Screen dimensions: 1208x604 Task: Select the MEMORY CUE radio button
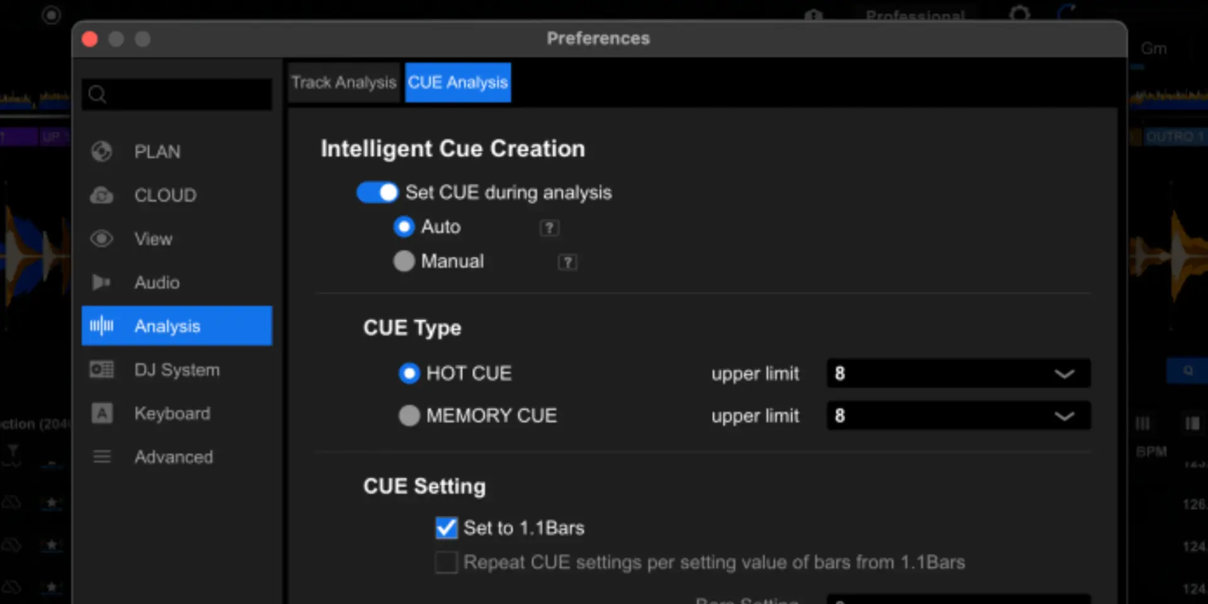click(x=409, y=416)
